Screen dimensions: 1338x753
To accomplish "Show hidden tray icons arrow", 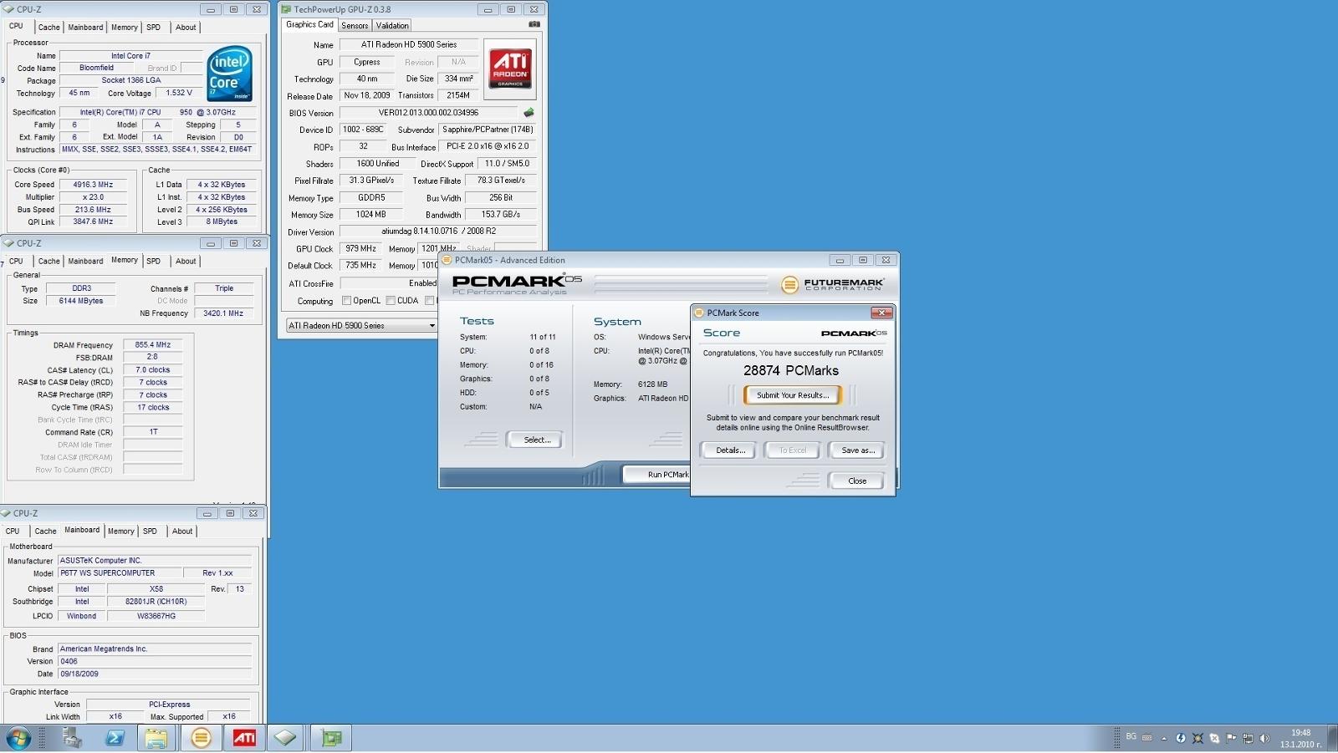I will point(1164,739).
